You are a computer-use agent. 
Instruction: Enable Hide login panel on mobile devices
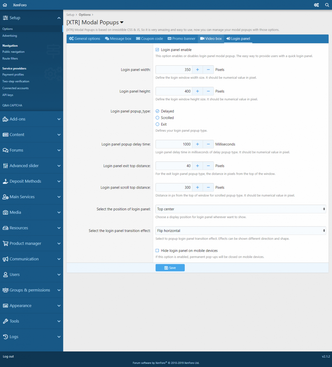pos(157,251)
